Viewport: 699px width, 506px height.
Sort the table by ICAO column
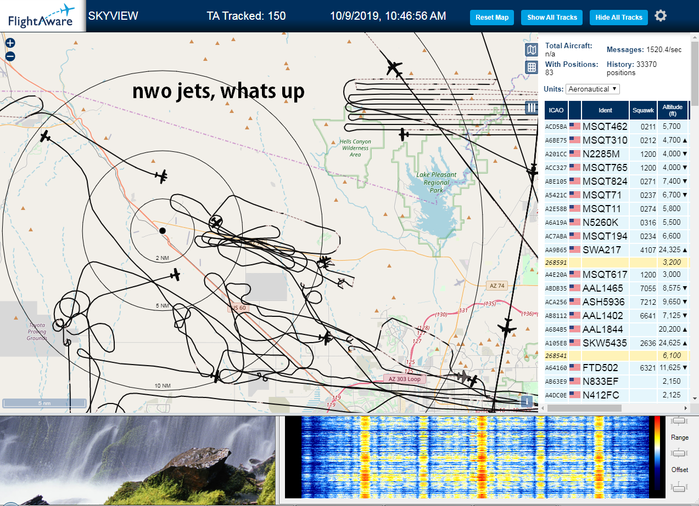click(x=556, y=110)
